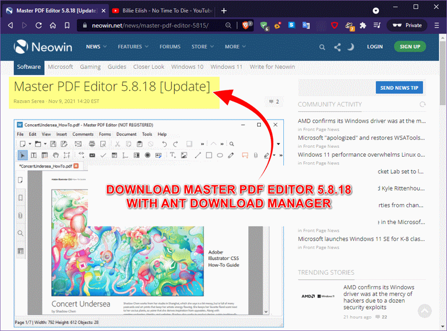Viewport: 447px width, 331px height.
Task: Click the back-to-top arrow button
Action: click(x=425, y=311)
